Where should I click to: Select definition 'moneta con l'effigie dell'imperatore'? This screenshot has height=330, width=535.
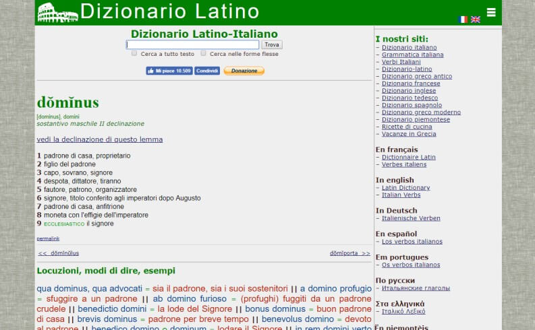pos(96,215)
